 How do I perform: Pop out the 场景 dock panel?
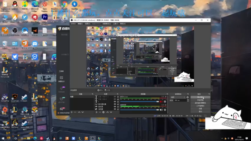[x=92, y=94]
